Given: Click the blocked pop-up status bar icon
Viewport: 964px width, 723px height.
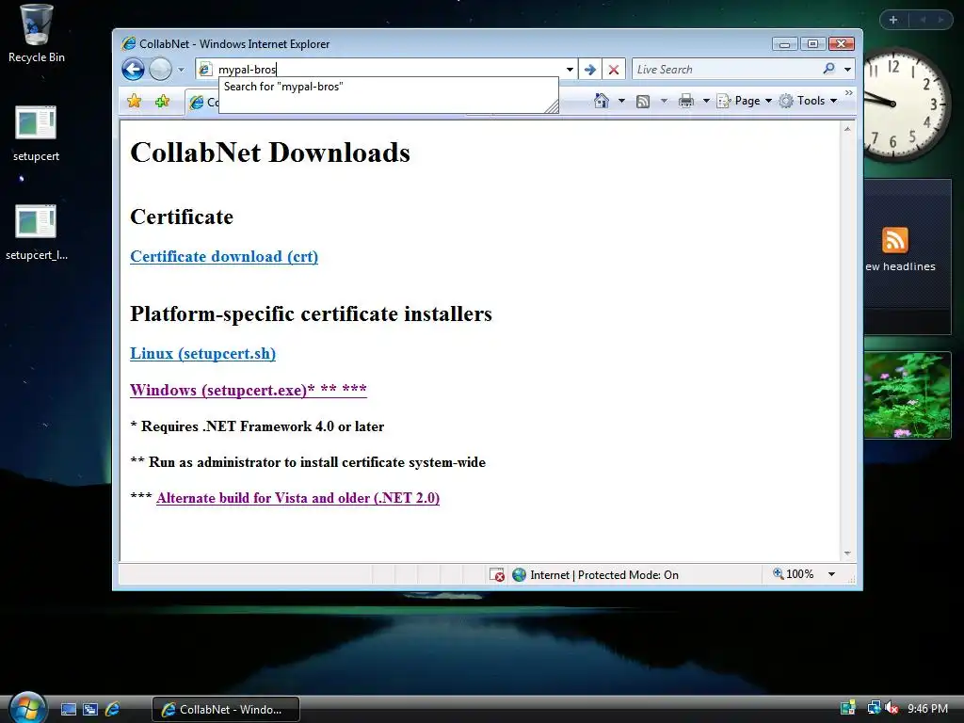Looking at the screenshot, I should pyautogui.click(x=497, y=575).
